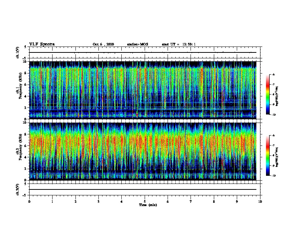Screen dimensions: 293x226
Task: Click the "10" tick atop ch.2 frequency axis
Action: coord(25,123)
